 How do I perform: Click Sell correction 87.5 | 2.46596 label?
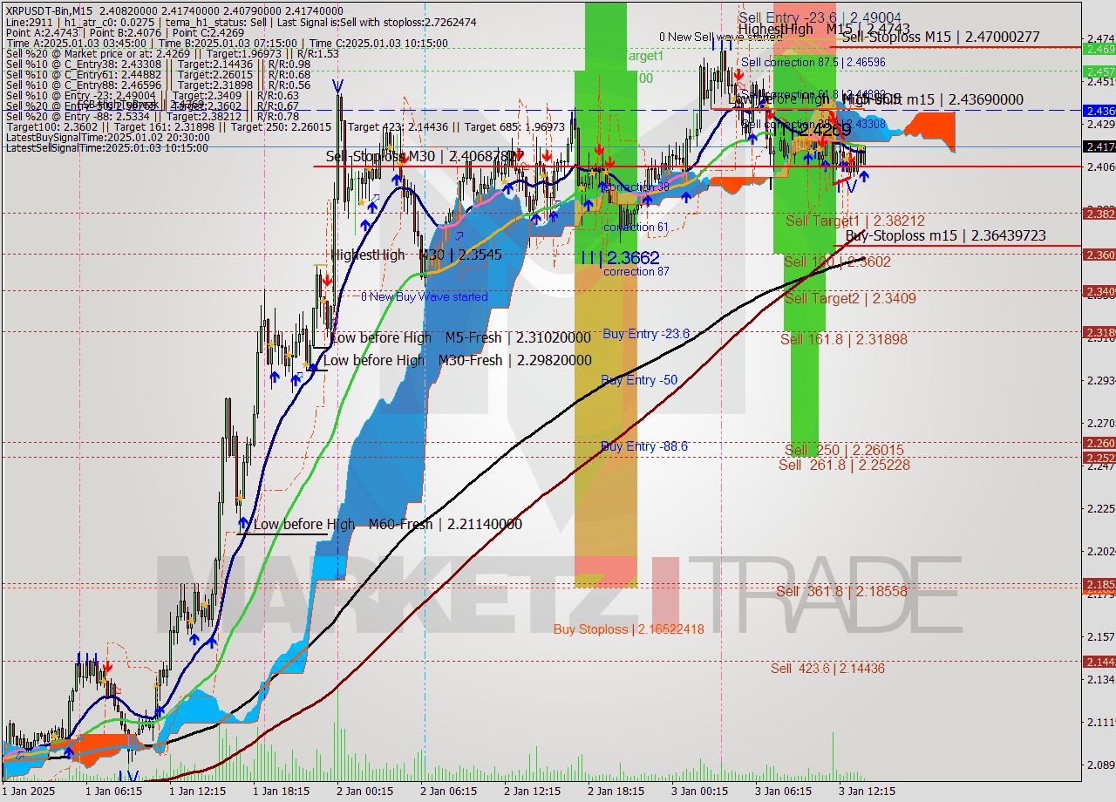[813, 62]
